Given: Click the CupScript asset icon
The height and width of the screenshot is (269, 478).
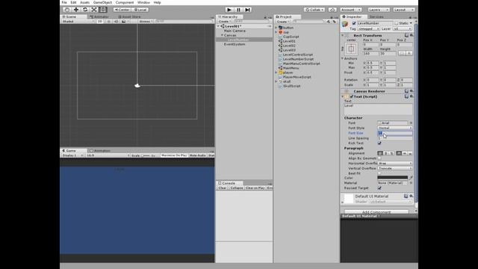Looking at the screenshot, I should (281, 37).
